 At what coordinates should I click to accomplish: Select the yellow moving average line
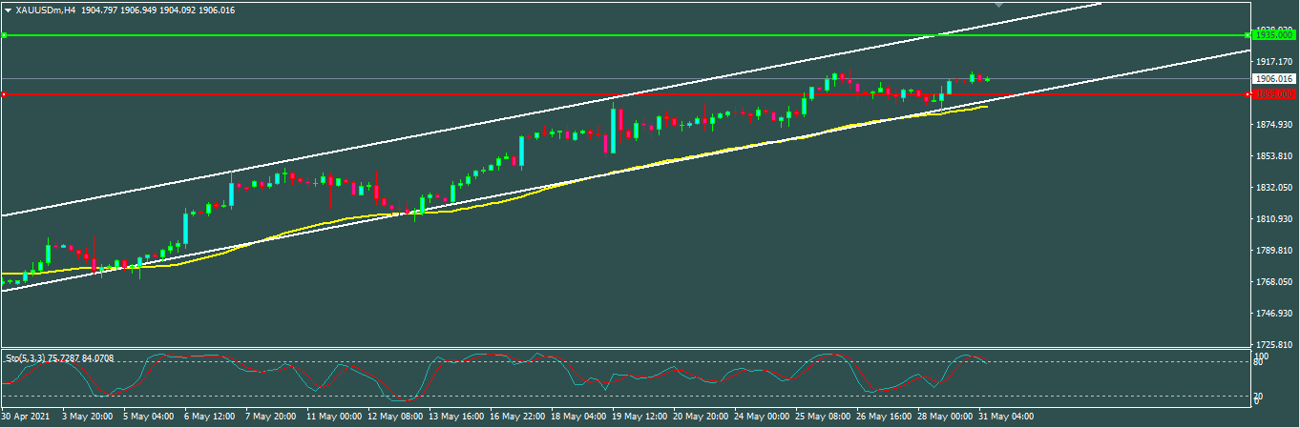668,157
